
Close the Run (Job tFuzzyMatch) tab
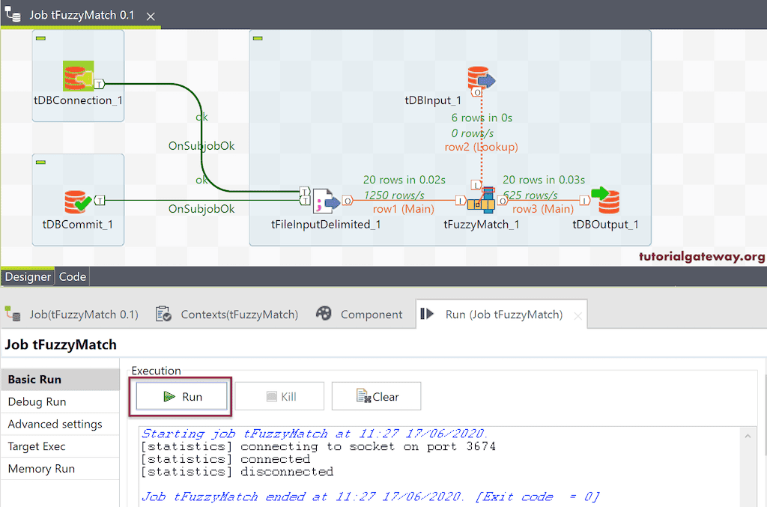pyautogui.click(x=577, y=315)
